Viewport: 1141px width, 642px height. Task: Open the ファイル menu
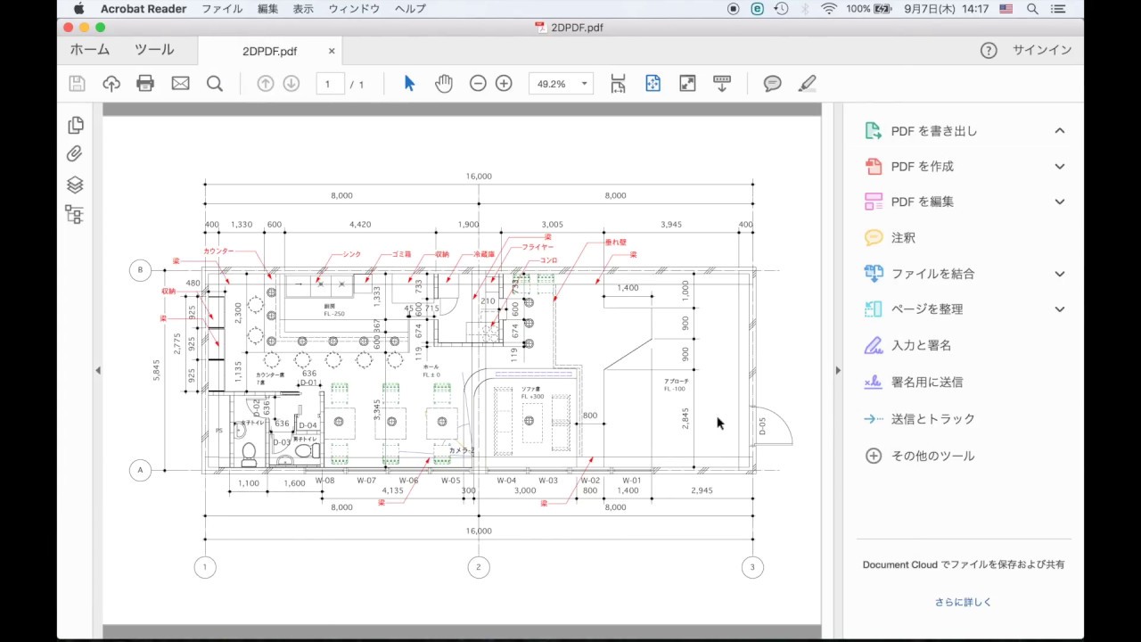click(221, 9)
